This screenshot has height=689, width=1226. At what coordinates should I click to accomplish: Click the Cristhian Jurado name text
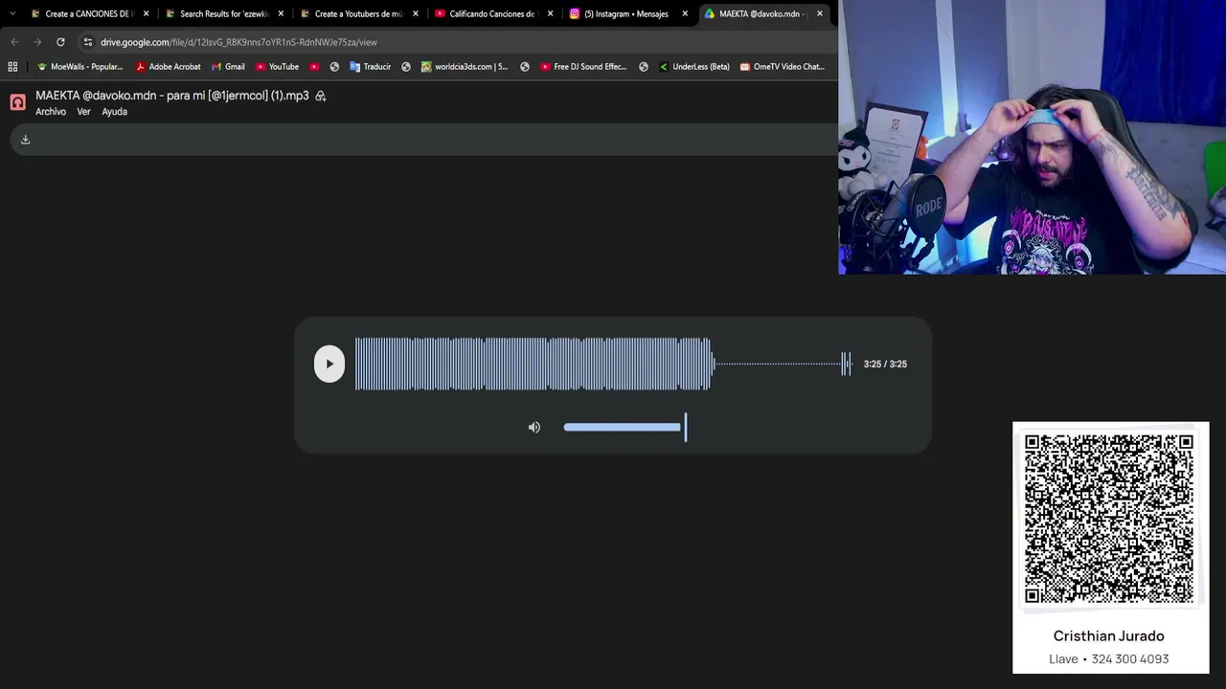(1109, 636)
